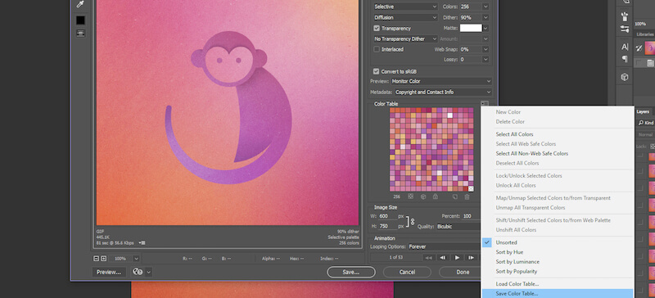Choose Select All Non-Web Safe Colors

[x=531, y=153]
